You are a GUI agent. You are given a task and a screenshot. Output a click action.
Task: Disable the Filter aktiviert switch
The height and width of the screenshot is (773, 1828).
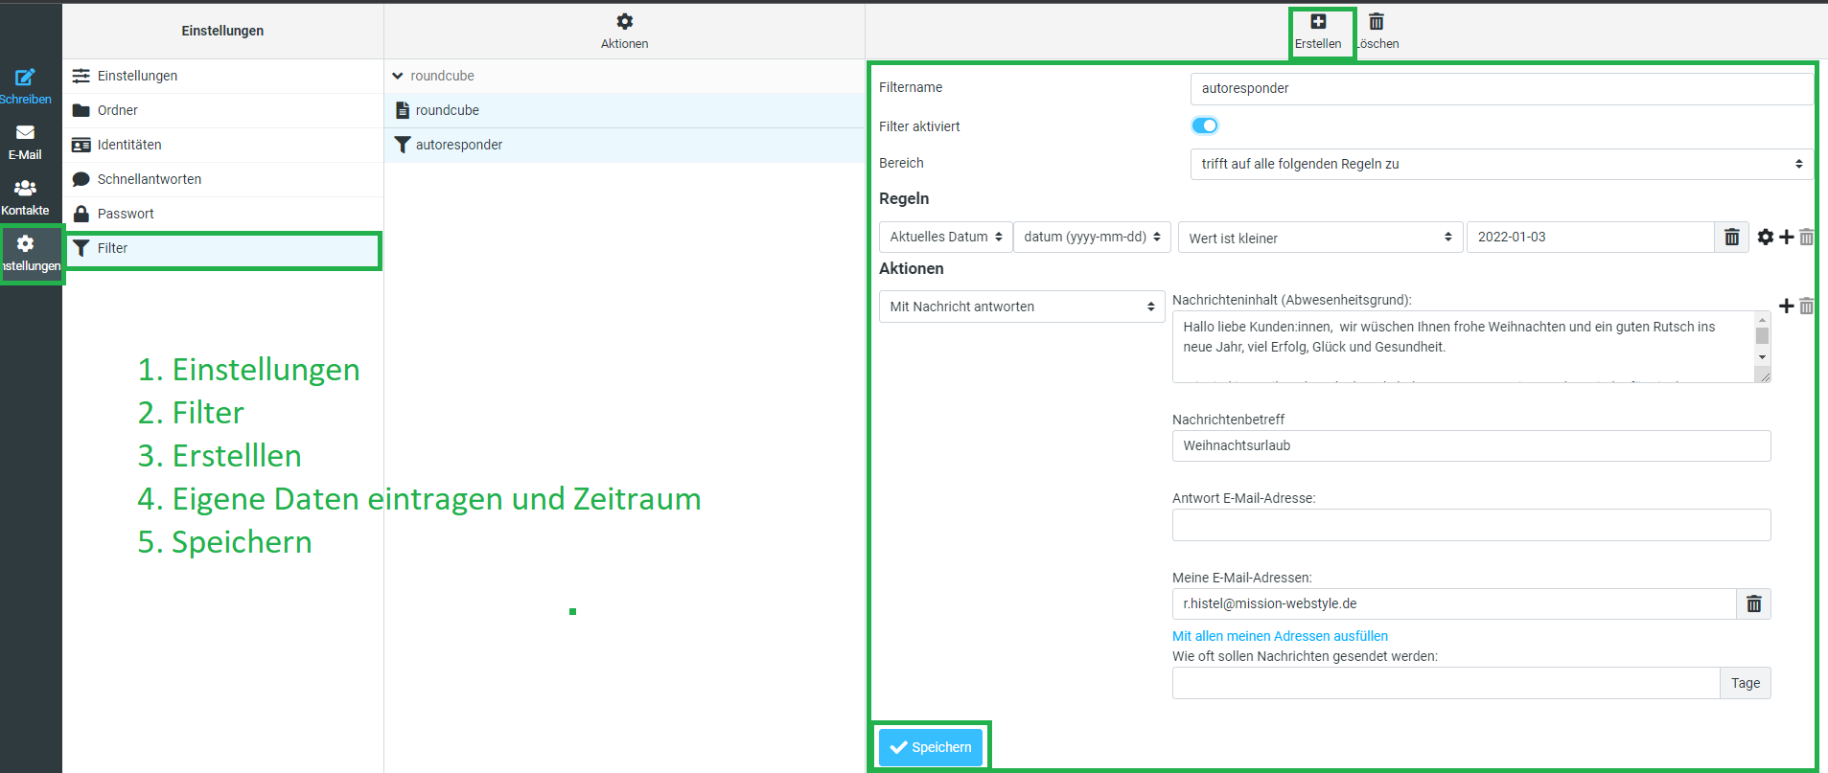(x=1205, y=126)
